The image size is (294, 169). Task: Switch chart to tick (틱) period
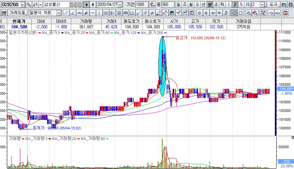pyautogui.click(x=222, y=5)
